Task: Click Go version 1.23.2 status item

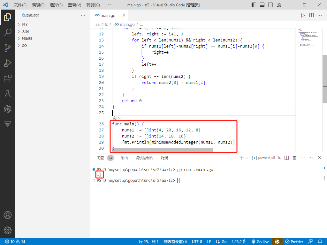Action: [x=239, y=242]
